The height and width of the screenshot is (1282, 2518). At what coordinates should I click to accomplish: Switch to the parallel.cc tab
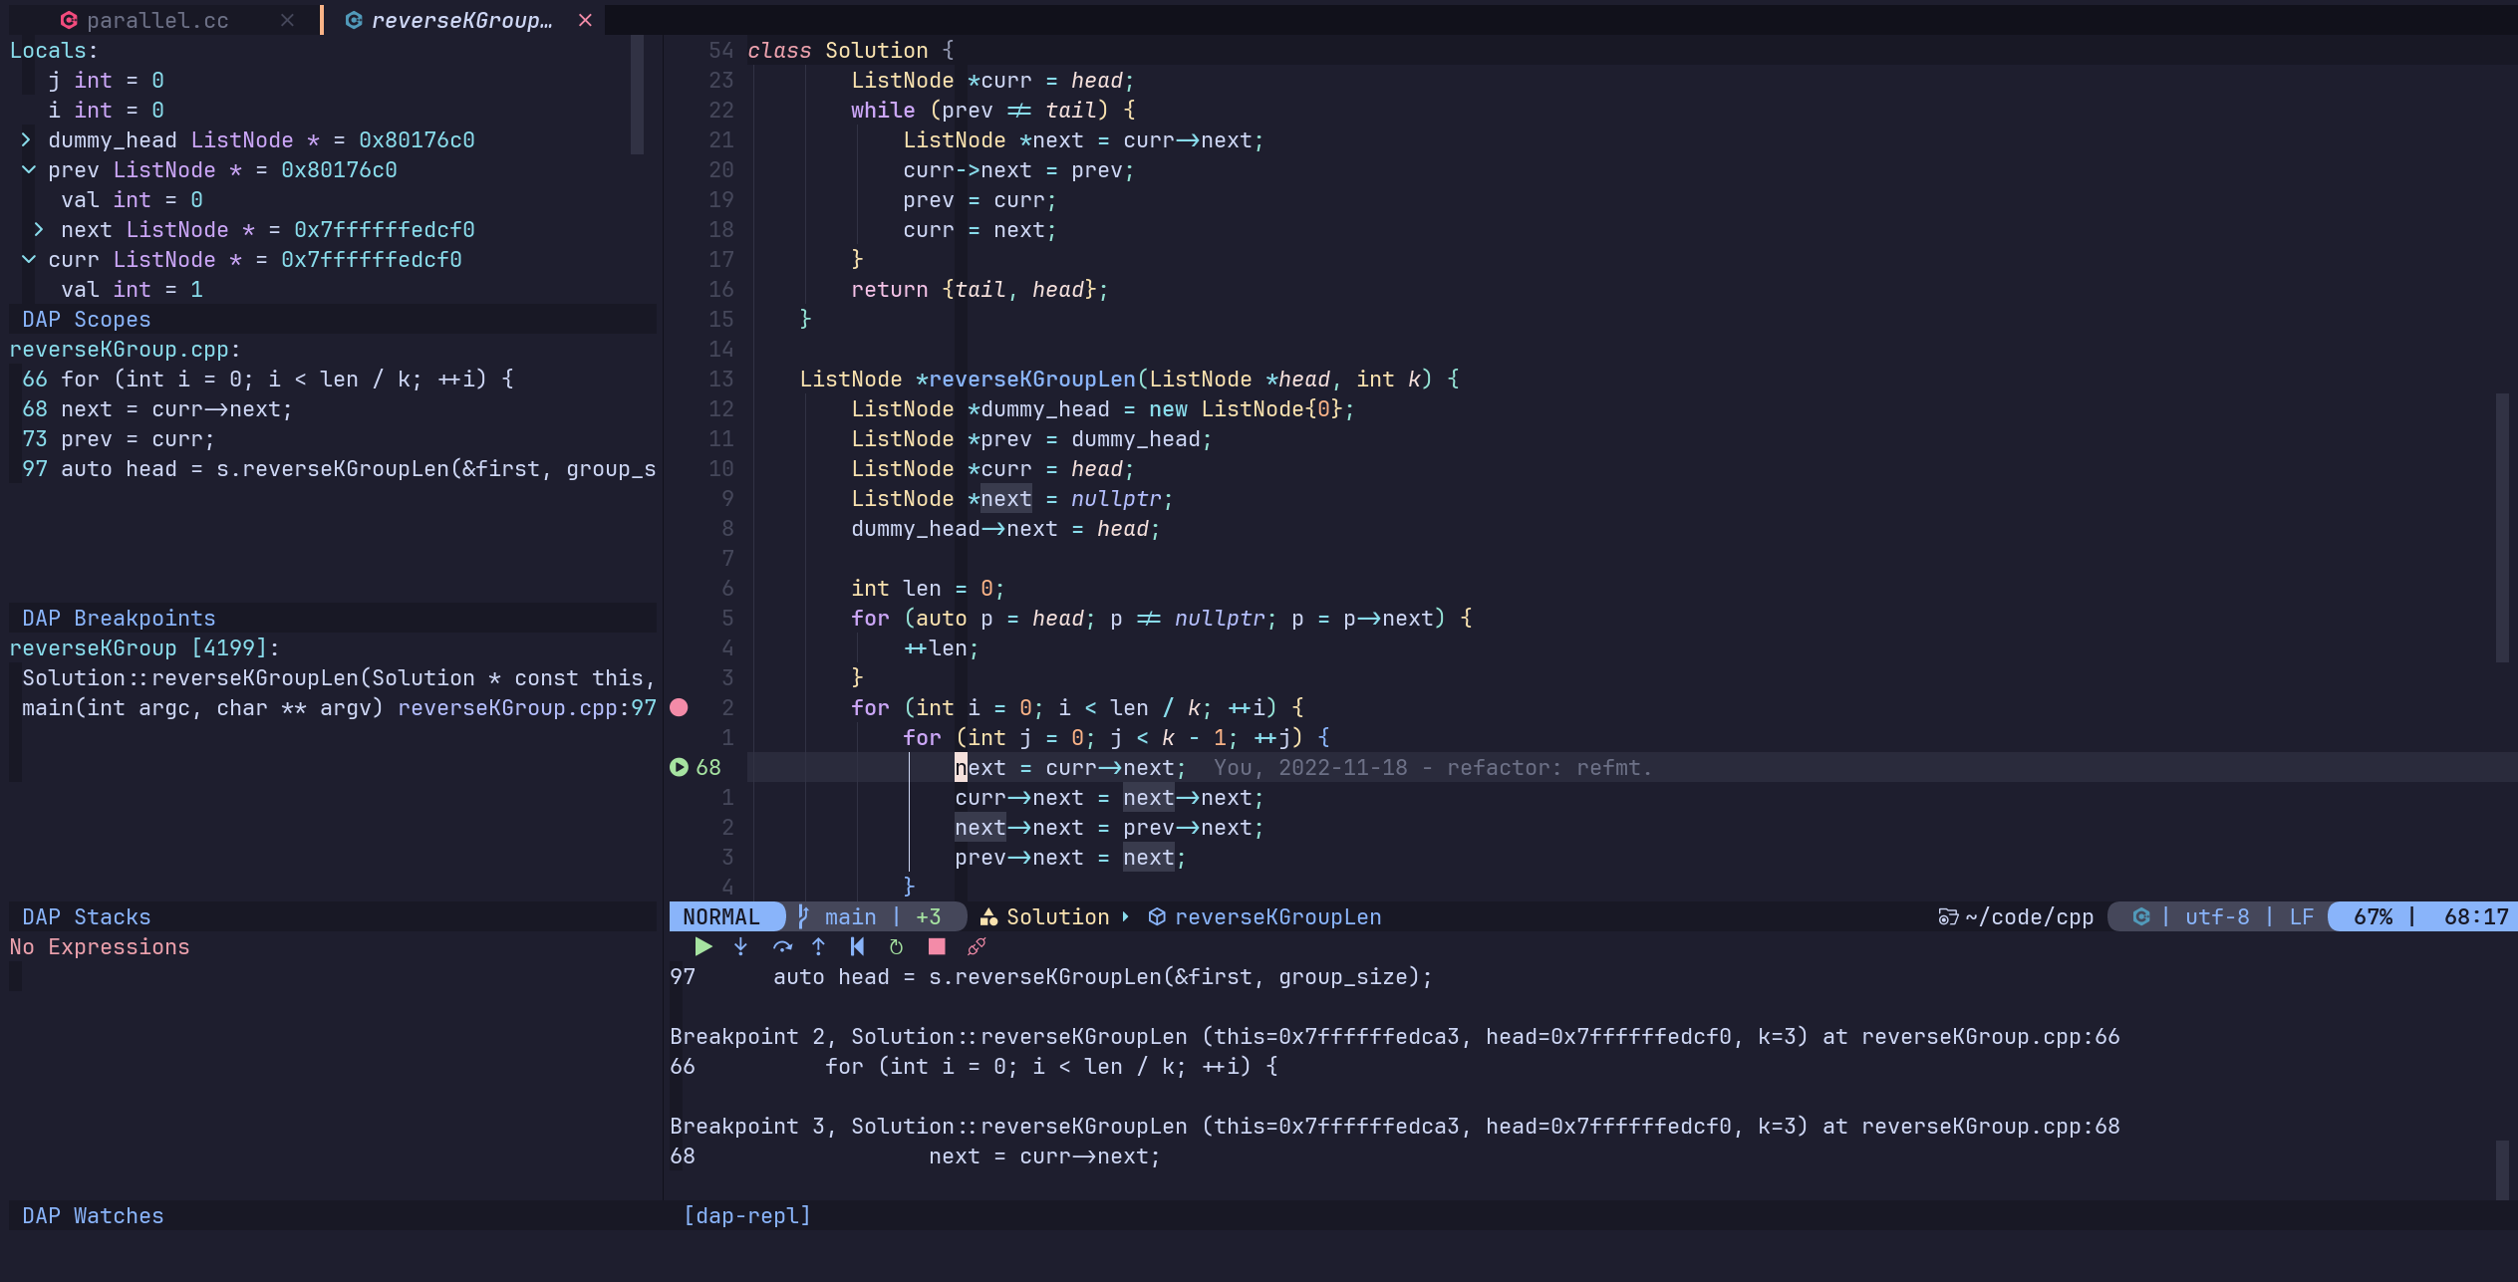[156, 20]
